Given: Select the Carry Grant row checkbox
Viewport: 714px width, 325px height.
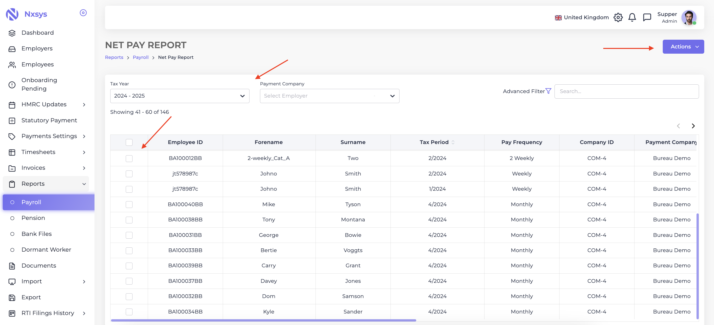Looking at the screenshot, I should click(x=129, y=266).
